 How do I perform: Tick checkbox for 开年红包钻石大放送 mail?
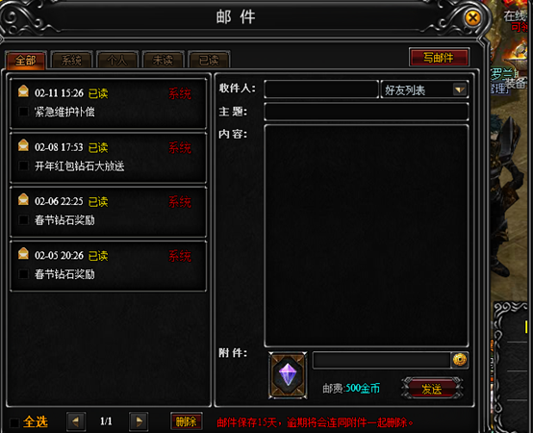23,166
